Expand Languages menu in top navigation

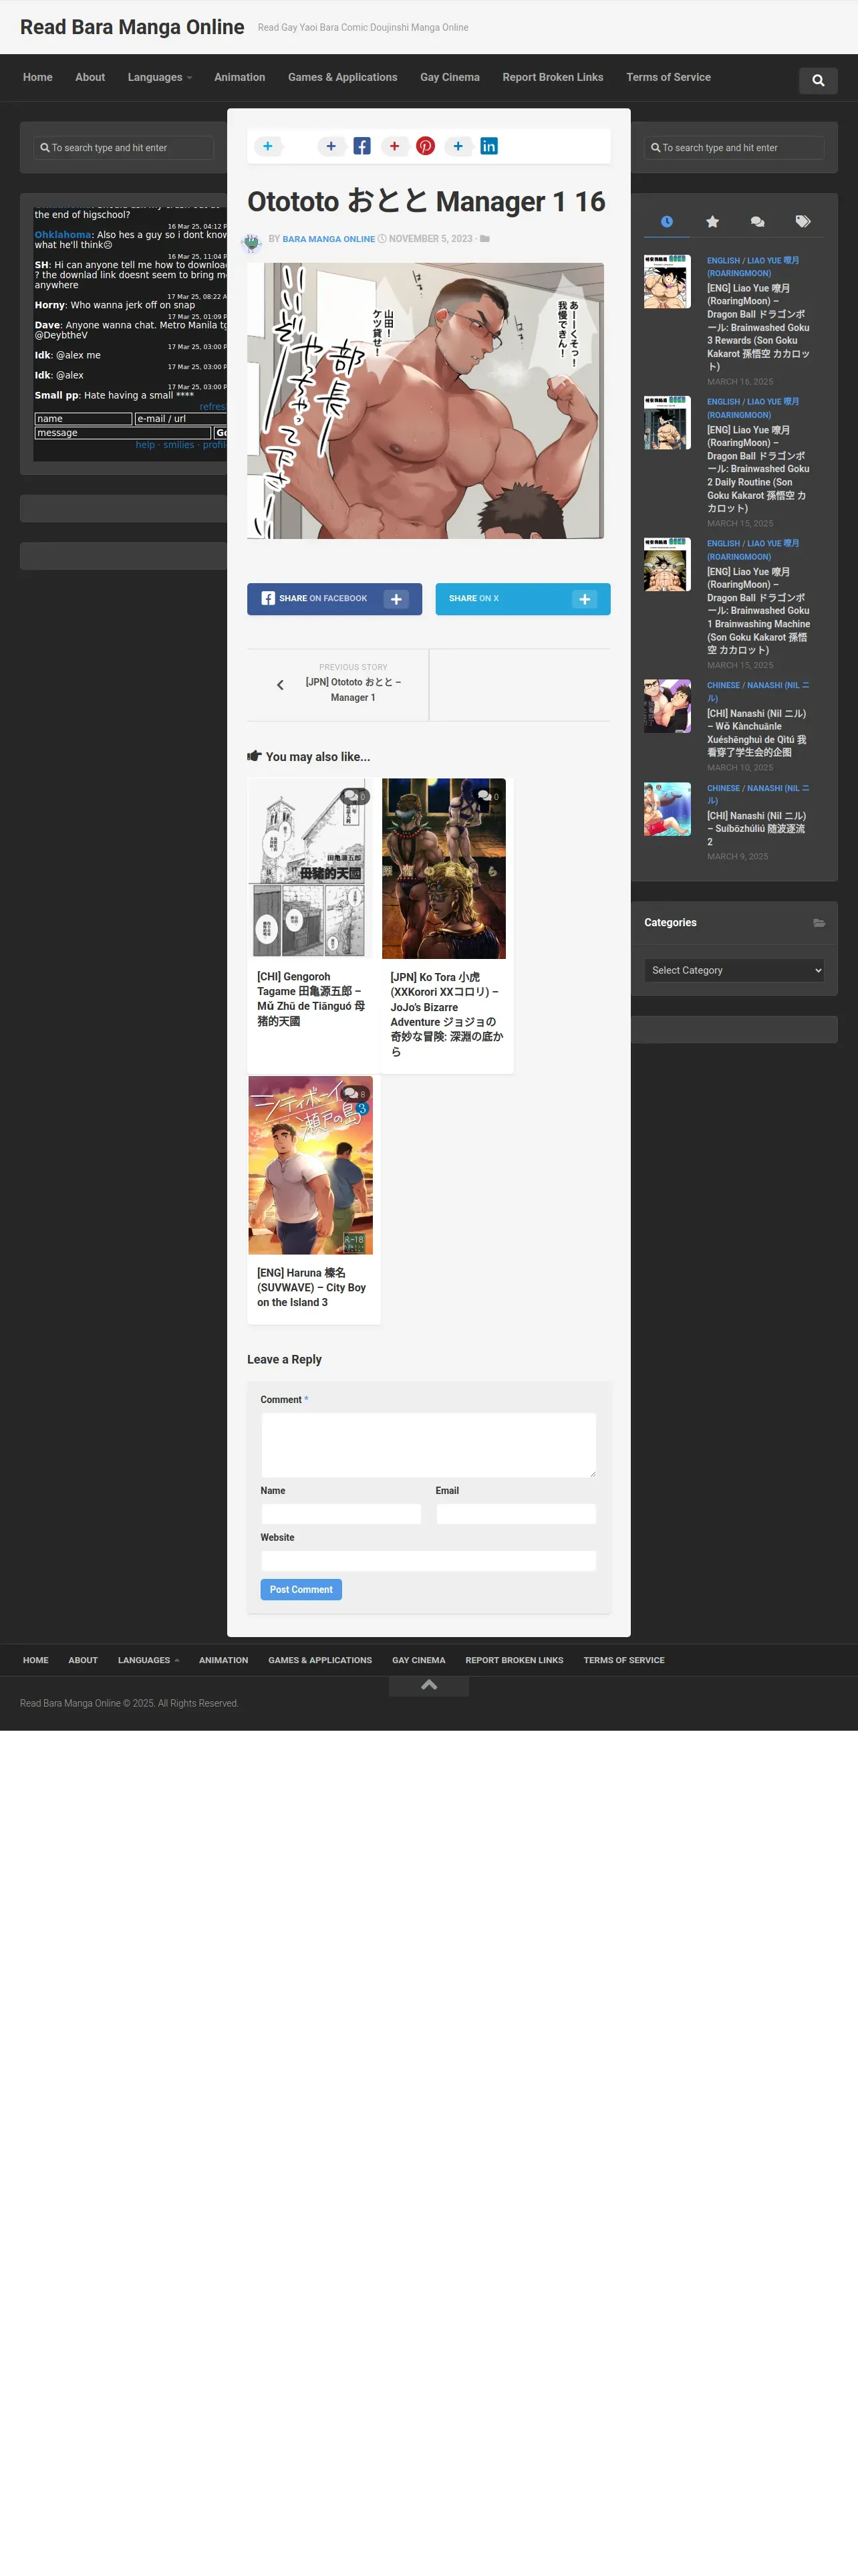click(x=160, y=77)
